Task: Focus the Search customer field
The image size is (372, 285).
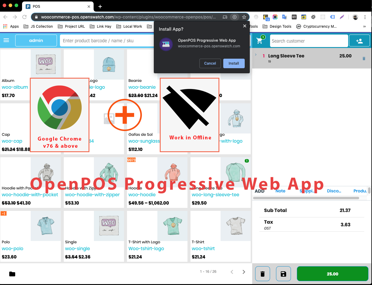Action: [x=309, y=41]
